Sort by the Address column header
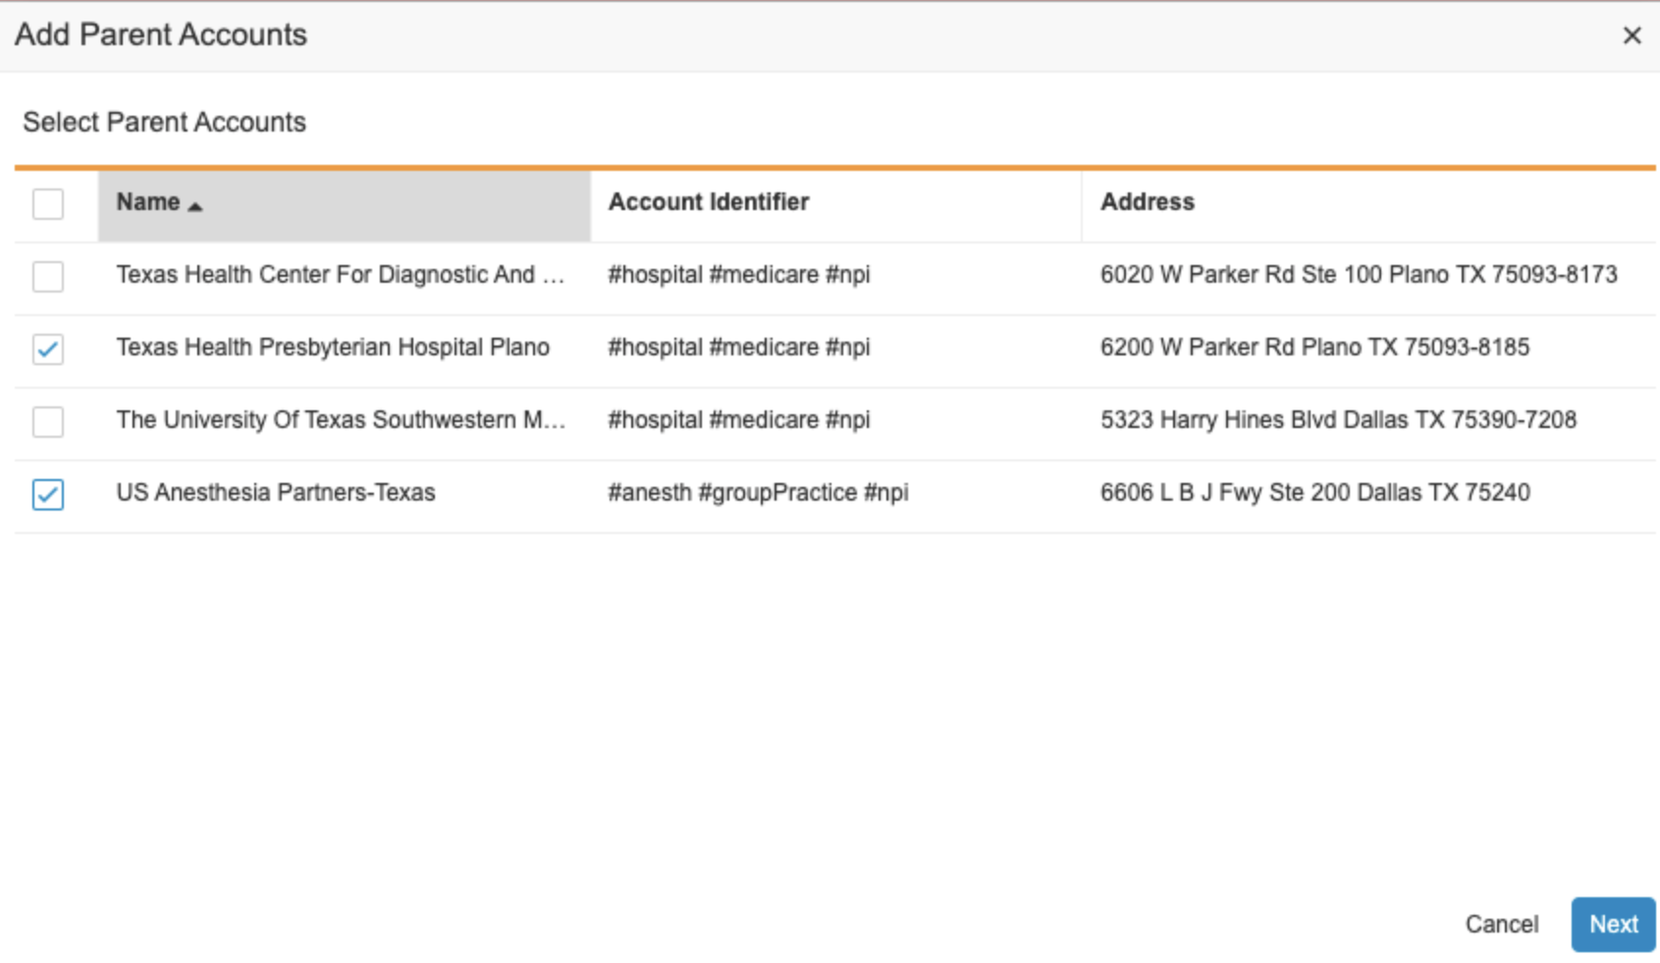This screenshot has width=1660, height=963. [1147, 202]
